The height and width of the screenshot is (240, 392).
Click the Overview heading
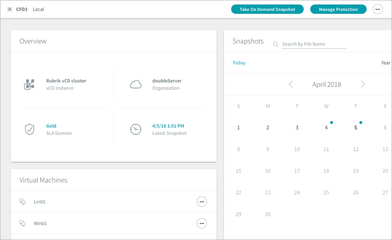[x=33, y=41]
